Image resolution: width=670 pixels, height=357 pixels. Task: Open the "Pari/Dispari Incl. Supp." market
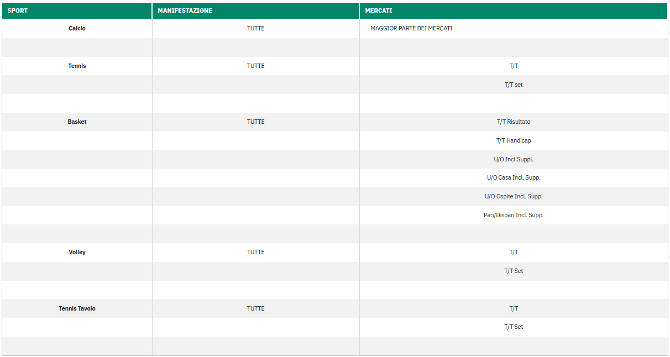514,215
